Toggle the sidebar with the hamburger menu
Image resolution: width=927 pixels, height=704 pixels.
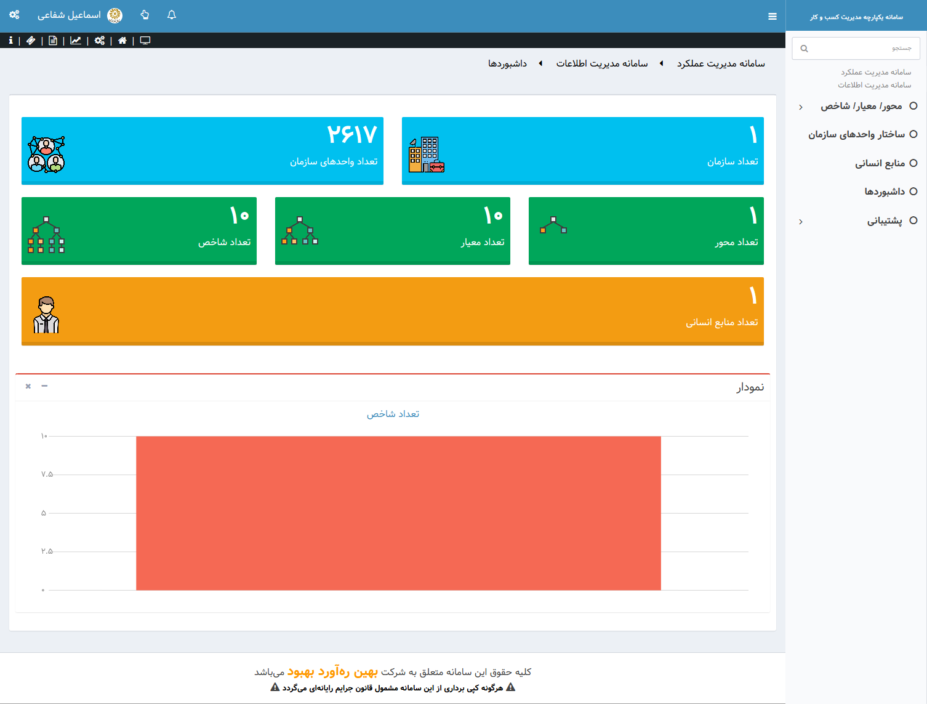[x=772, y=17]
